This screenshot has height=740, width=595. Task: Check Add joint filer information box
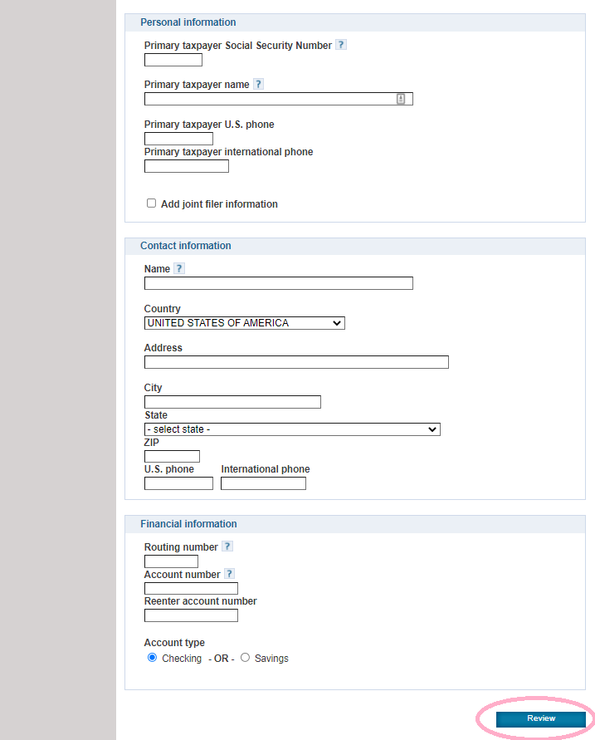(151, 203)
